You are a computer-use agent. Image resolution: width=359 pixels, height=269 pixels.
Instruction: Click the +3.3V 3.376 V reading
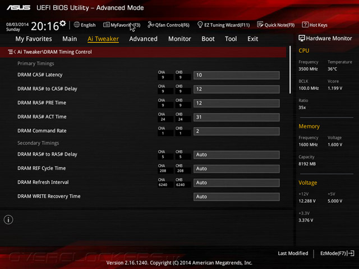(306, 220)
